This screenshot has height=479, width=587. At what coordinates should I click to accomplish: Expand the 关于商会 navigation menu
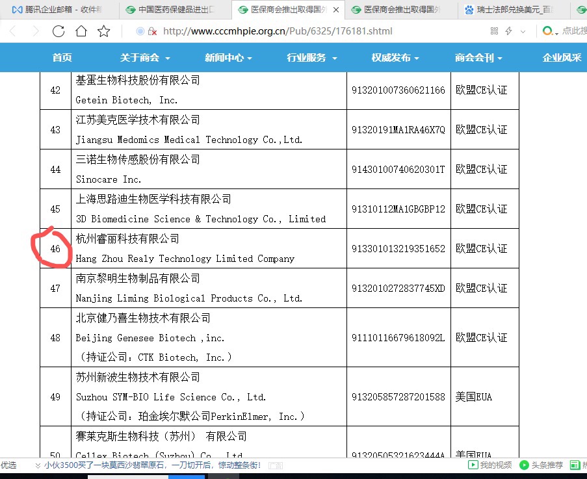[145, 57]
